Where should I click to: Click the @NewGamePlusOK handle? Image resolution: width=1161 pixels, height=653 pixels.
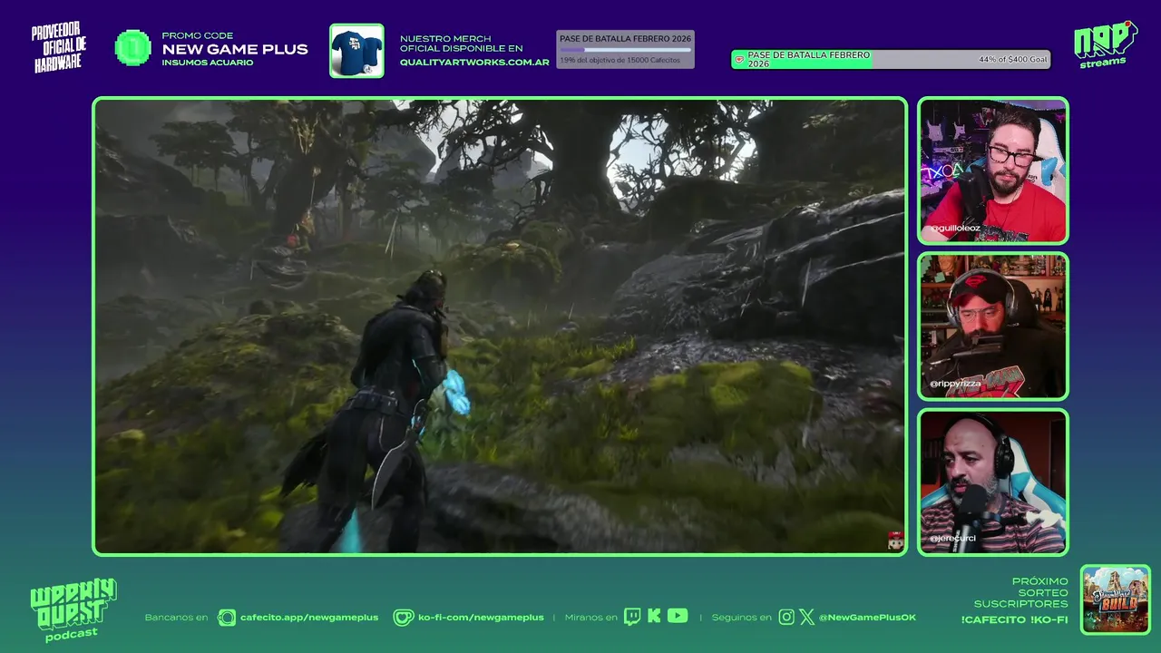click(867, 618)
